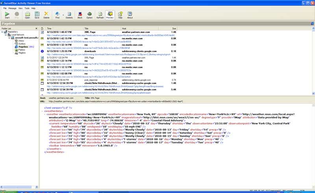The height and width of the screenshot is (193, 315).
Task: Open the Statistic toolbar tool
Action: [69, 15]
